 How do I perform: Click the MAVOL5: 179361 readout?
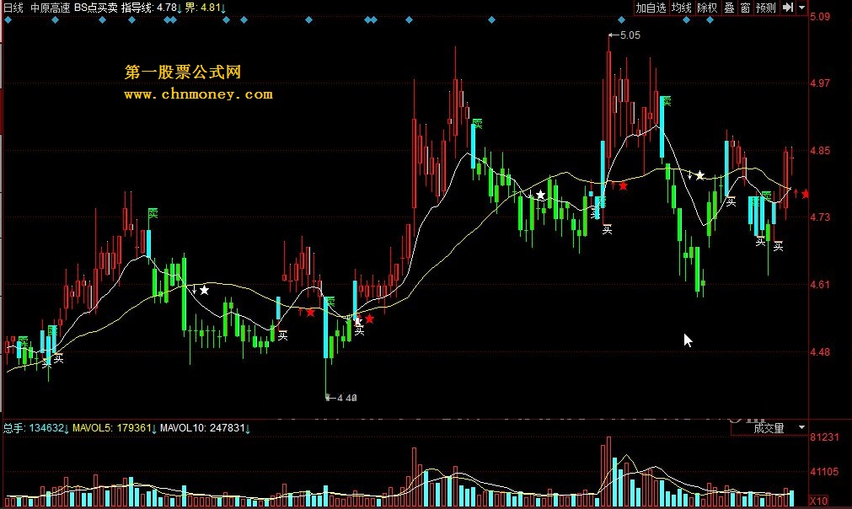pos(115,428)
